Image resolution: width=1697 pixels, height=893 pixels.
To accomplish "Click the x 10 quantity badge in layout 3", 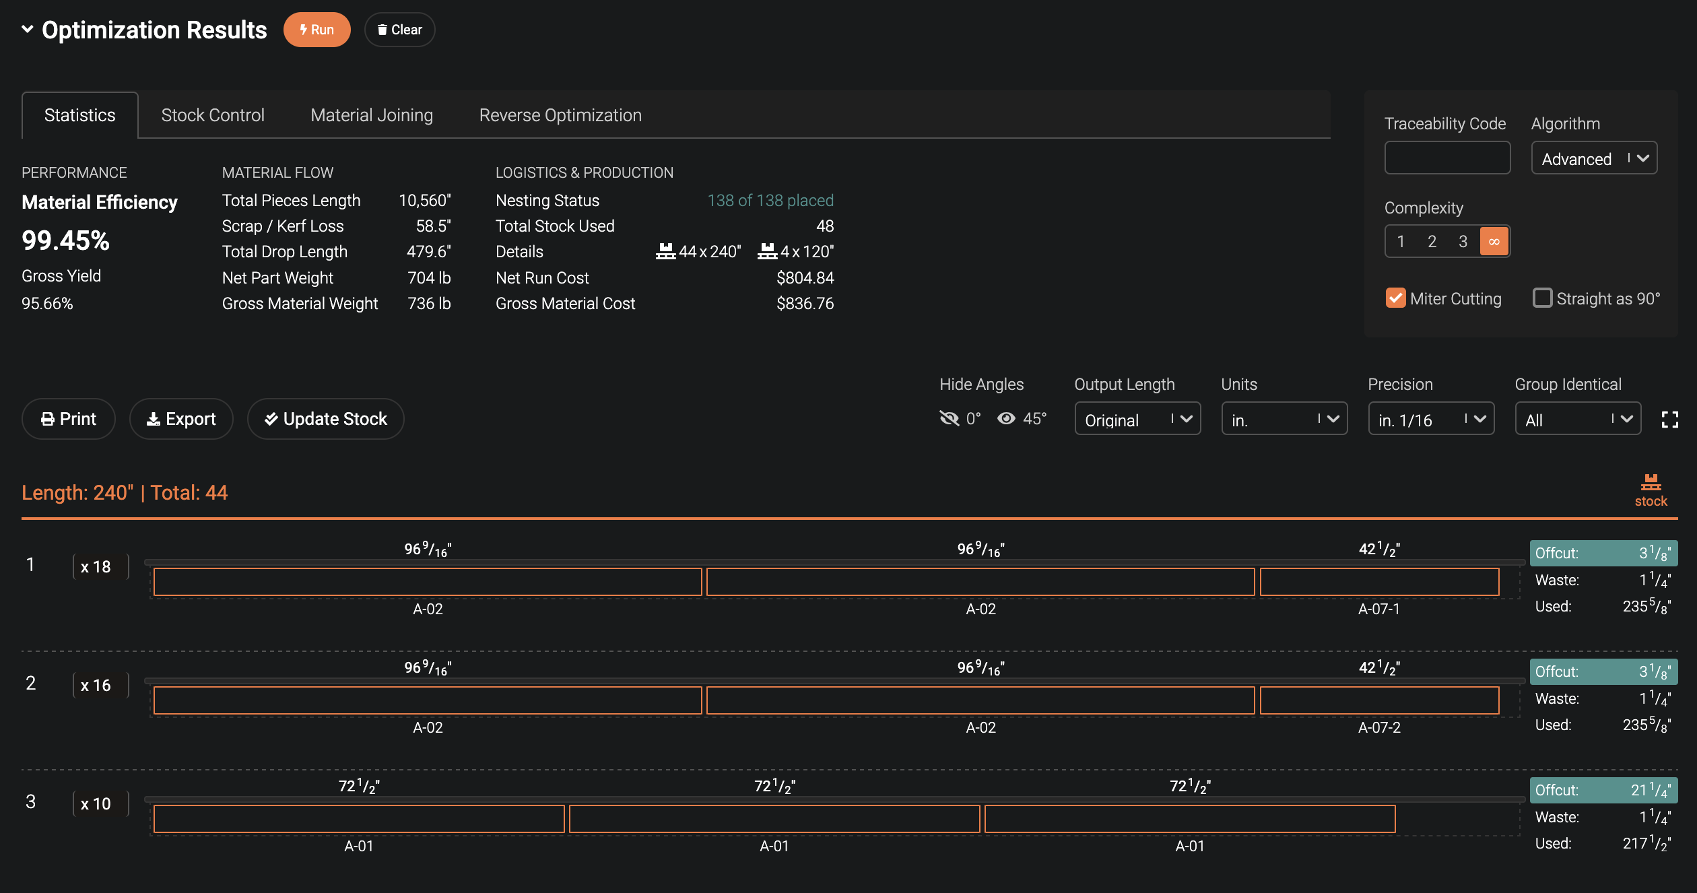I will [x=100, y=803].
